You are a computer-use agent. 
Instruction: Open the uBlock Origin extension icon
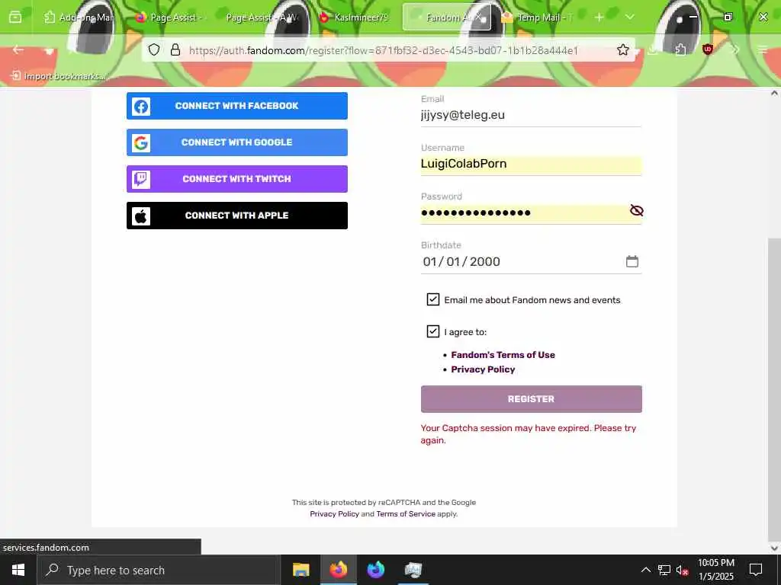[707, 50]
